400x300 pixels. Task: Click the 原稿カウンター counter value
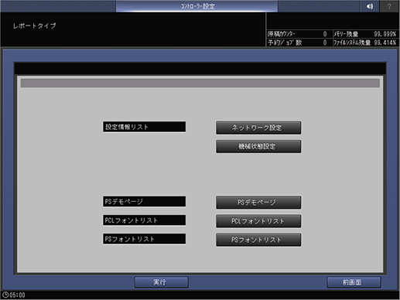click(324, 34)
